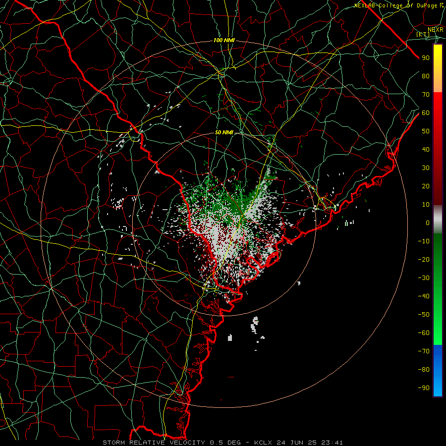Click the -60 value on the velocity scale
This screenshot has width=446, height=446.
[x=424, y=333]
